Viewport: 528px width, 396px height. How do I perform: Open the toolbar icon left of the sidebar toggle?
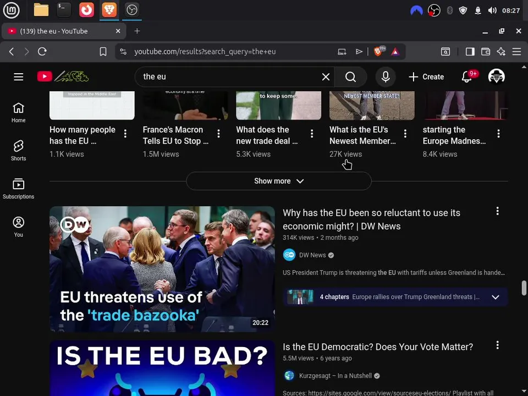point(445,52)
